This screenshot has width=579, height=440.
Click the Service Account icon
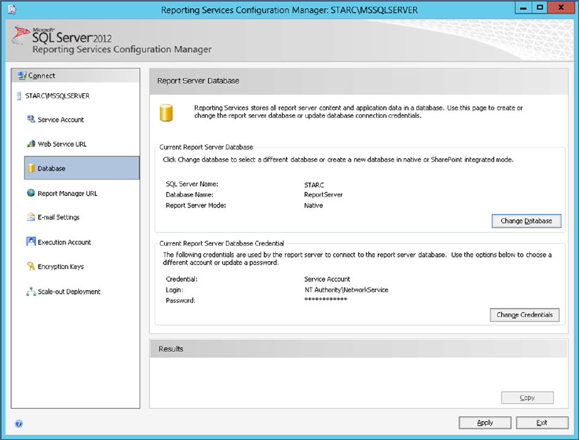31,119
